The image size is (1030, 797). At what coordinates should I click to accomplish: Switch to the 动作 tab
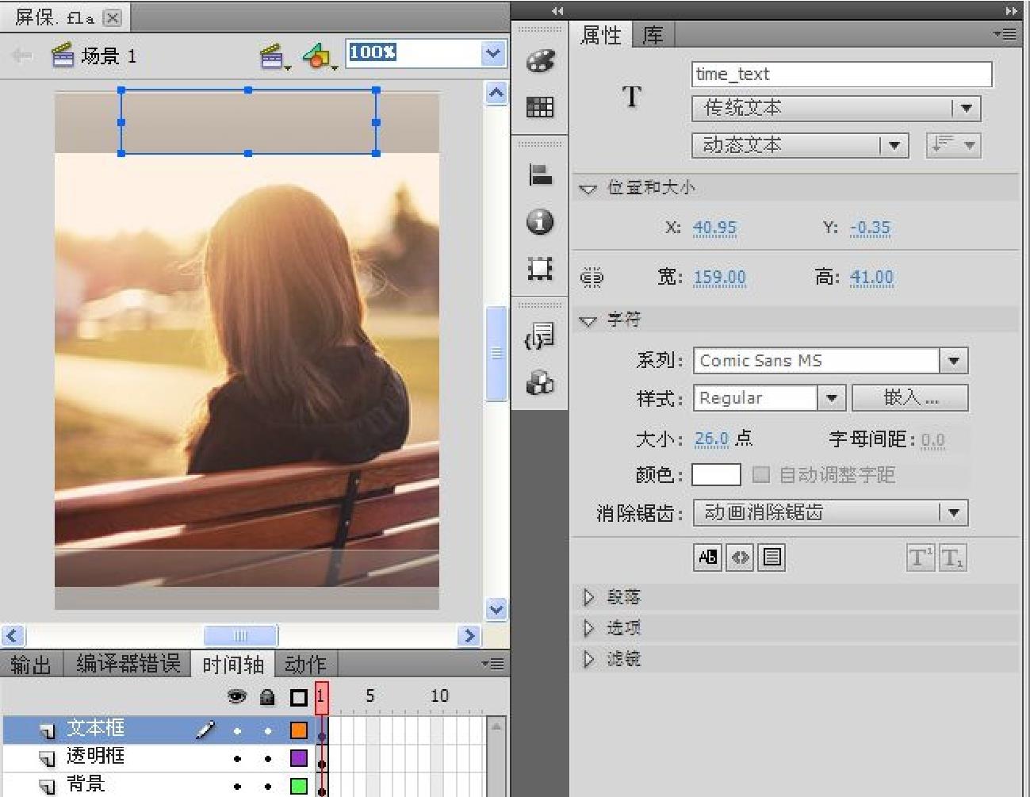(305, 664)
